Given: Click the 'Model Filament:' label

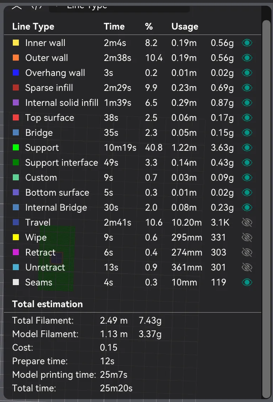Looking at the screenshot, I should 45,334.
